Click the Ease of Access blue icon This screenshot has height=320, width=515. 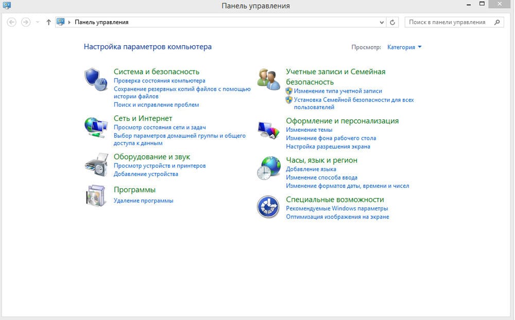coord(268,207)
